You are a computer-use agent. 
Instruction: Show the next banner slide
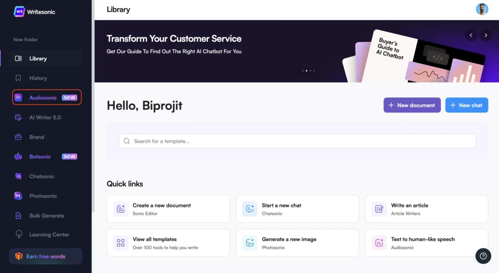point(485,35)
